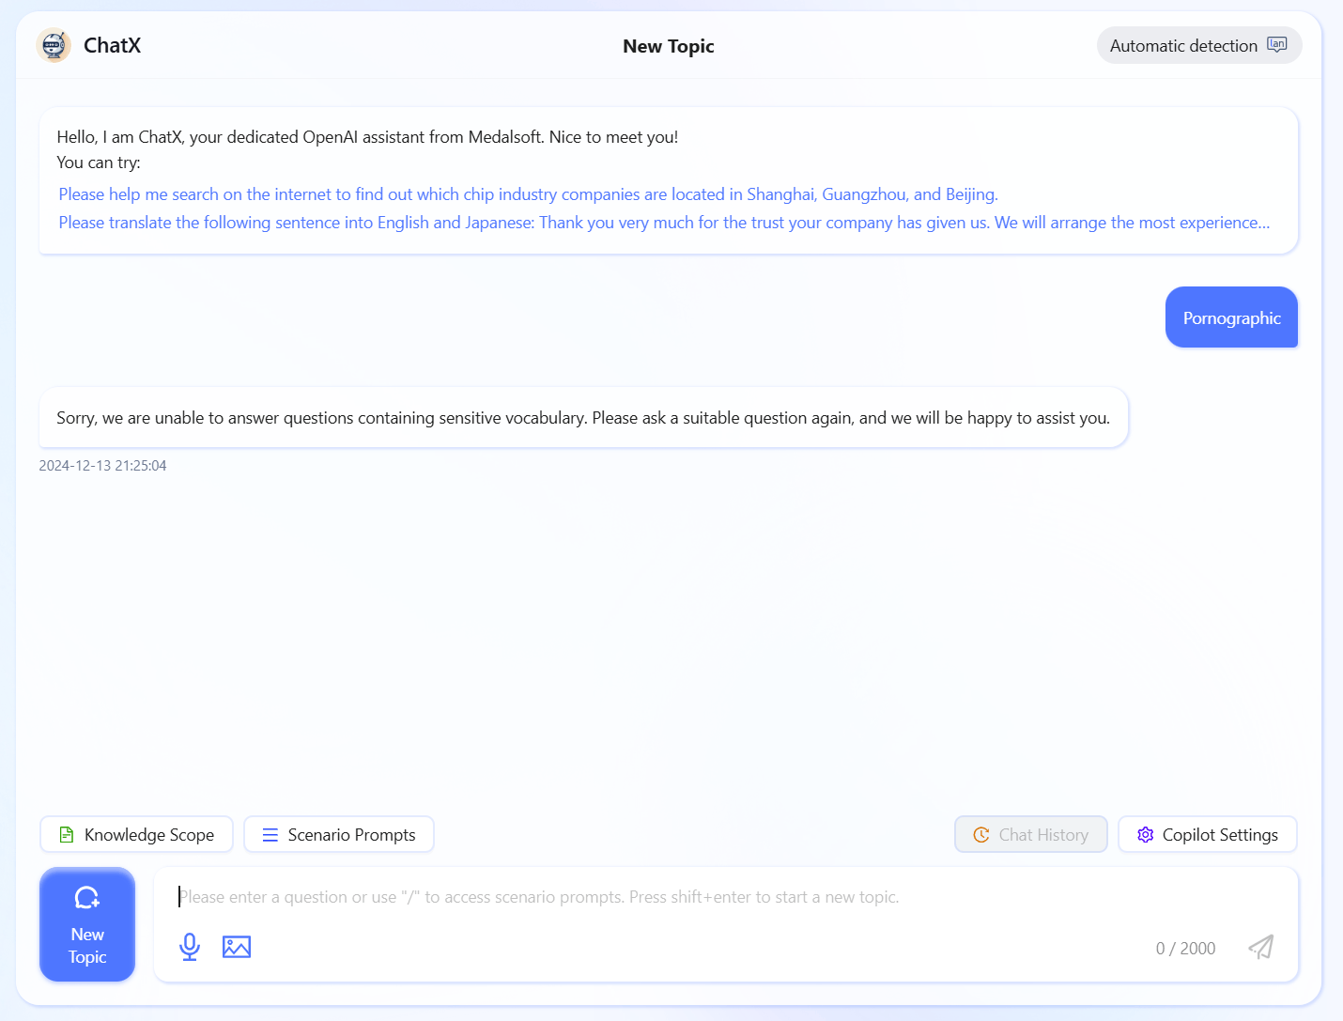The image size is (1343, 1021).
Task: Click the language icon in Automatic detection
Action: pos(1276,45)
